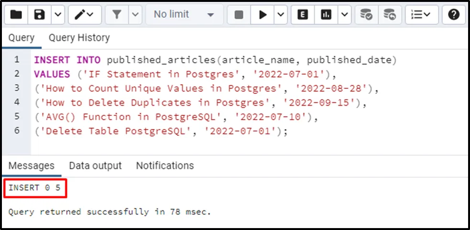This screenshot has width=470, height=230.
Task: Open the Data output tab
Action: pyautogui.click(x=95, y=166)
